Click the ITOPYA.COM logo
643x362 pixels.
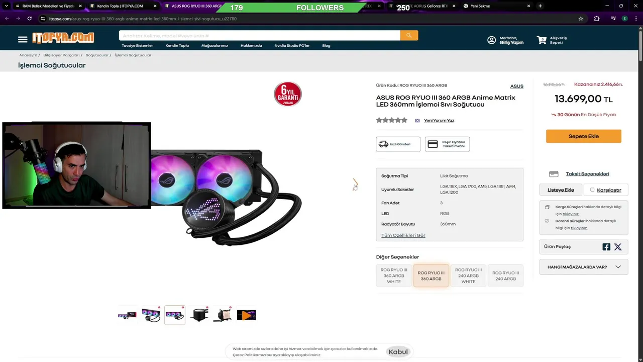pyautogui.click(x=63, y=38)
